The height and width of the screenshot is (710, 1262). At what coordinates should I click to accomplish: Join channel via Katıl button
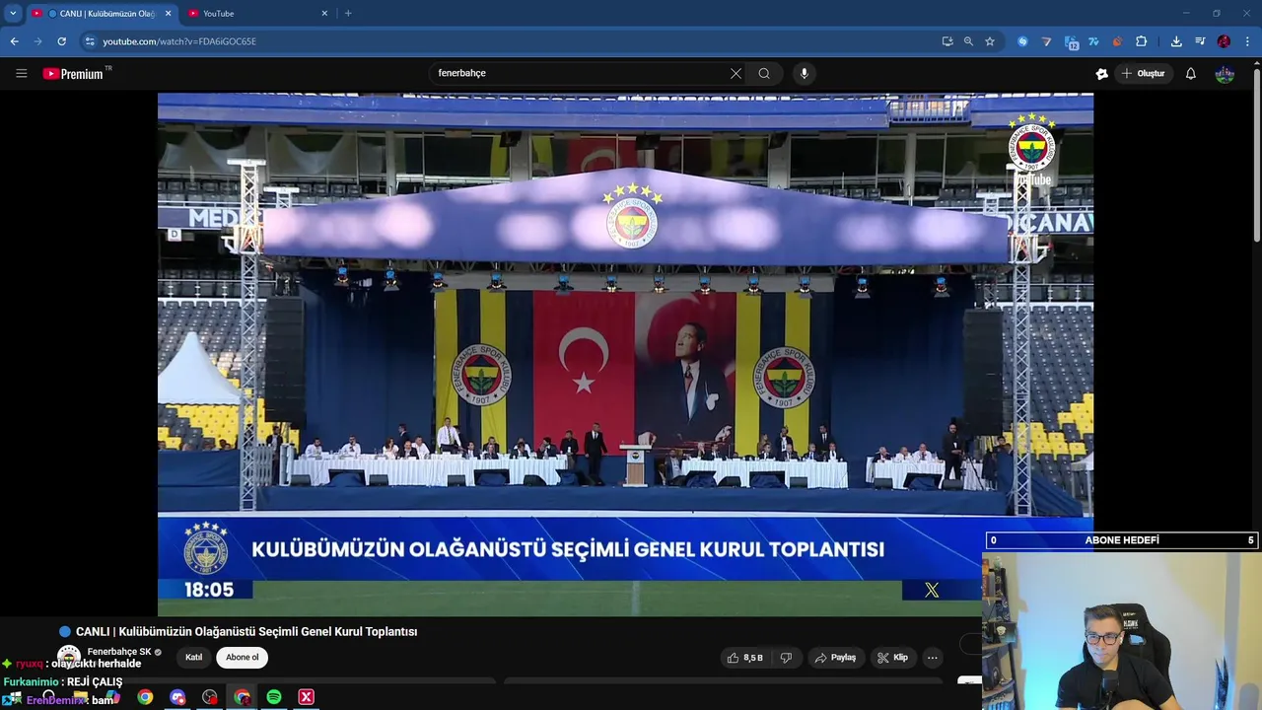coord(194,658)
